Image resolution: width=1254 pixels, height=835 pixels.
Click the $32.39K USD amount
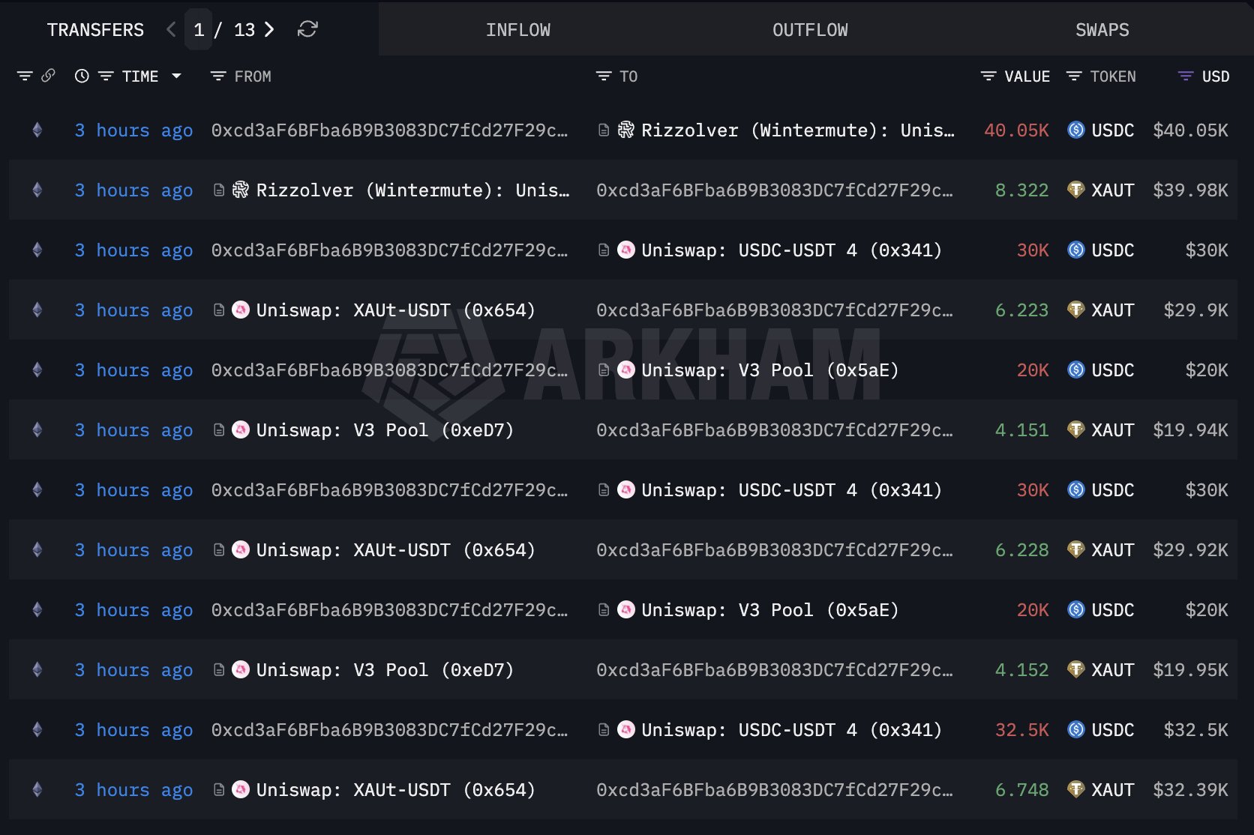point(1190,790)
